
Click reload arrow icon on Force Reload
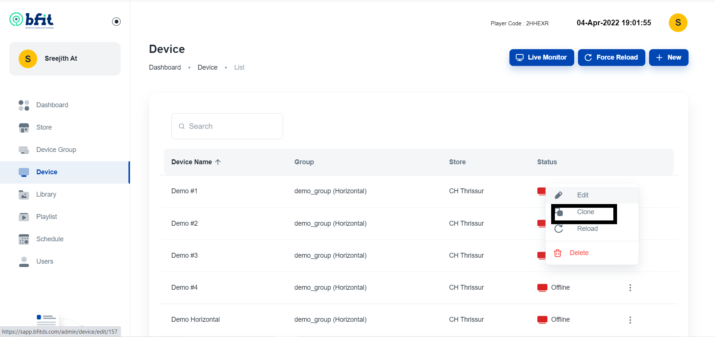point(588,58)
